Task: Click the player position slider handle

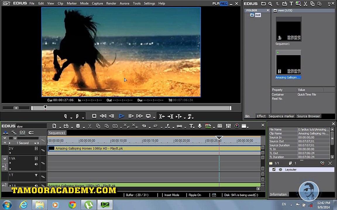Action: pos(45,107)
